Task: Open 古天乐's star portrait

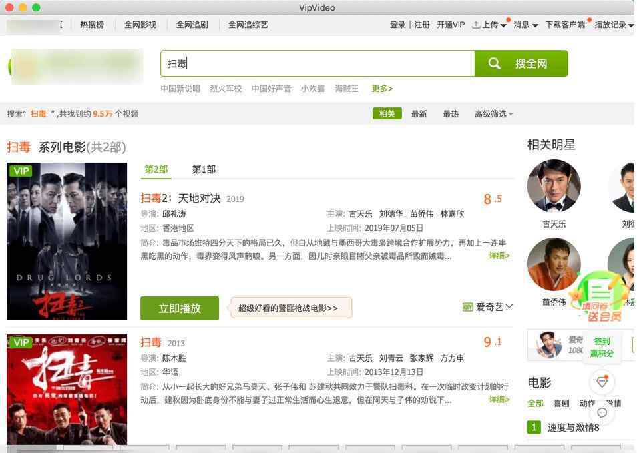Action: [x=554, y=186]
